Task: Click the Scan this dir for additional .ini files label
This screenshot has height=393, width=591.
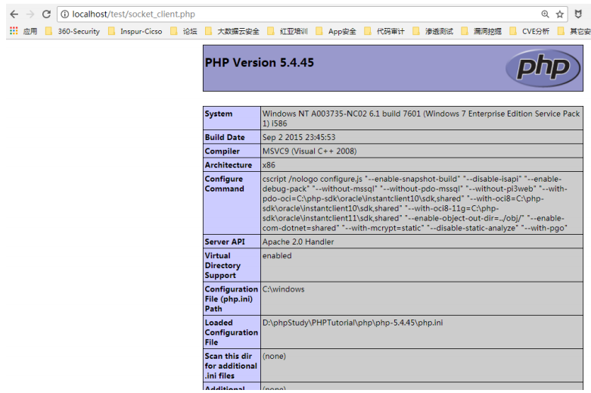Action: [231, 366]
